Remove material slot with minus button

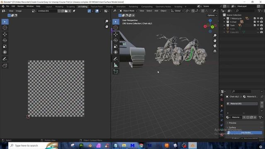click(262, 106)
